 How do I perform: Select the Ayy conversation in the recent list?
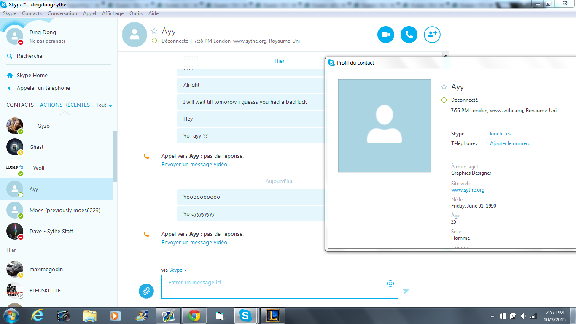(57, 189)
